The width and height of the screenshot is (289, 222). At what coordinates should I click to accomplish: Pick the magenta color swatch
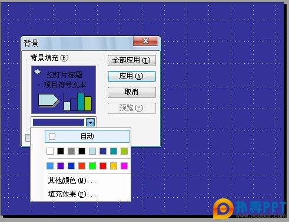[x=124, y=166]
